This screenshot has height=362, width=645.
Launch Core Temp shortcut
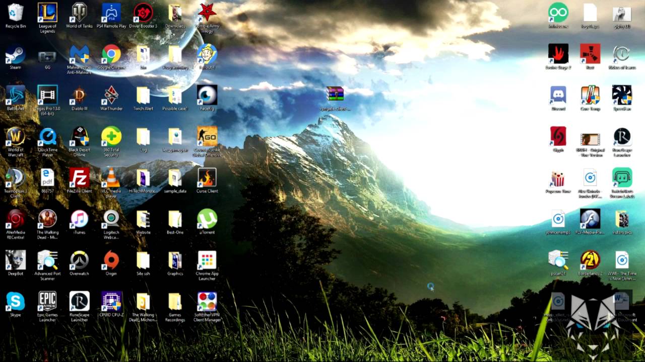coord(590,95)
